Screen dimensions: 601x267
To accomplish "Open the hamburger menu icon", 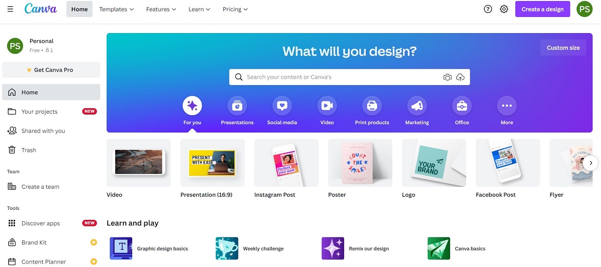I will (11, 9).
